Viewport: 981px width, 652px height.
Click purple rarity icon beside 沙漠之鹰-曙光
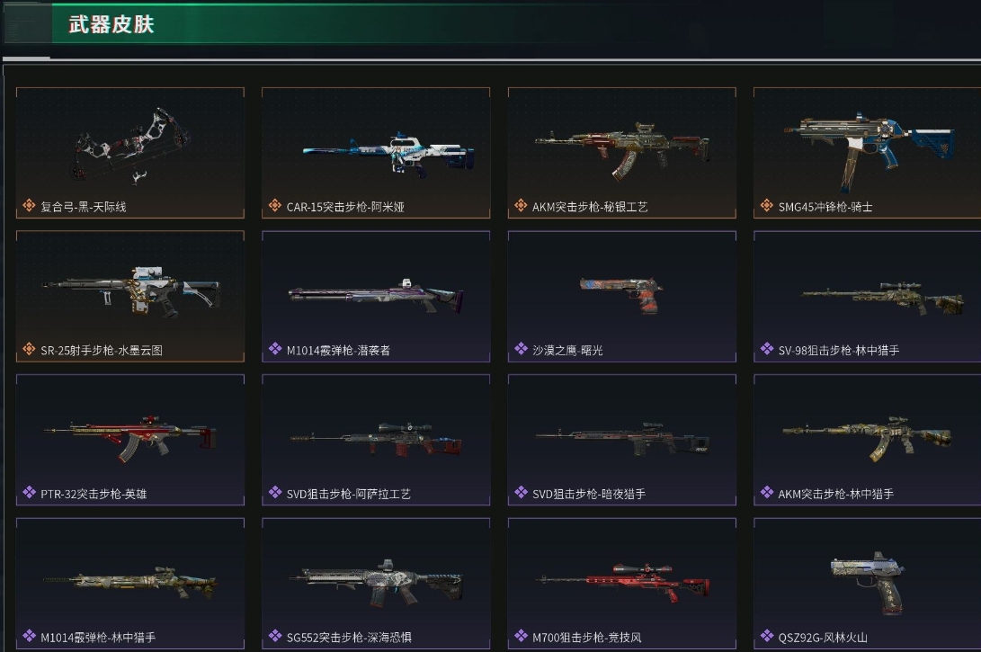(x=521, y=349)
